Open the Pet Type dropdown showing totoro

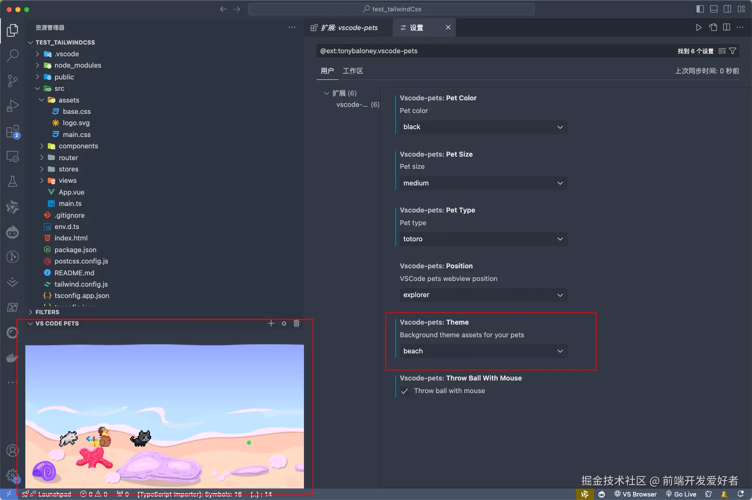pyautogui.click(x=483, y=239)
